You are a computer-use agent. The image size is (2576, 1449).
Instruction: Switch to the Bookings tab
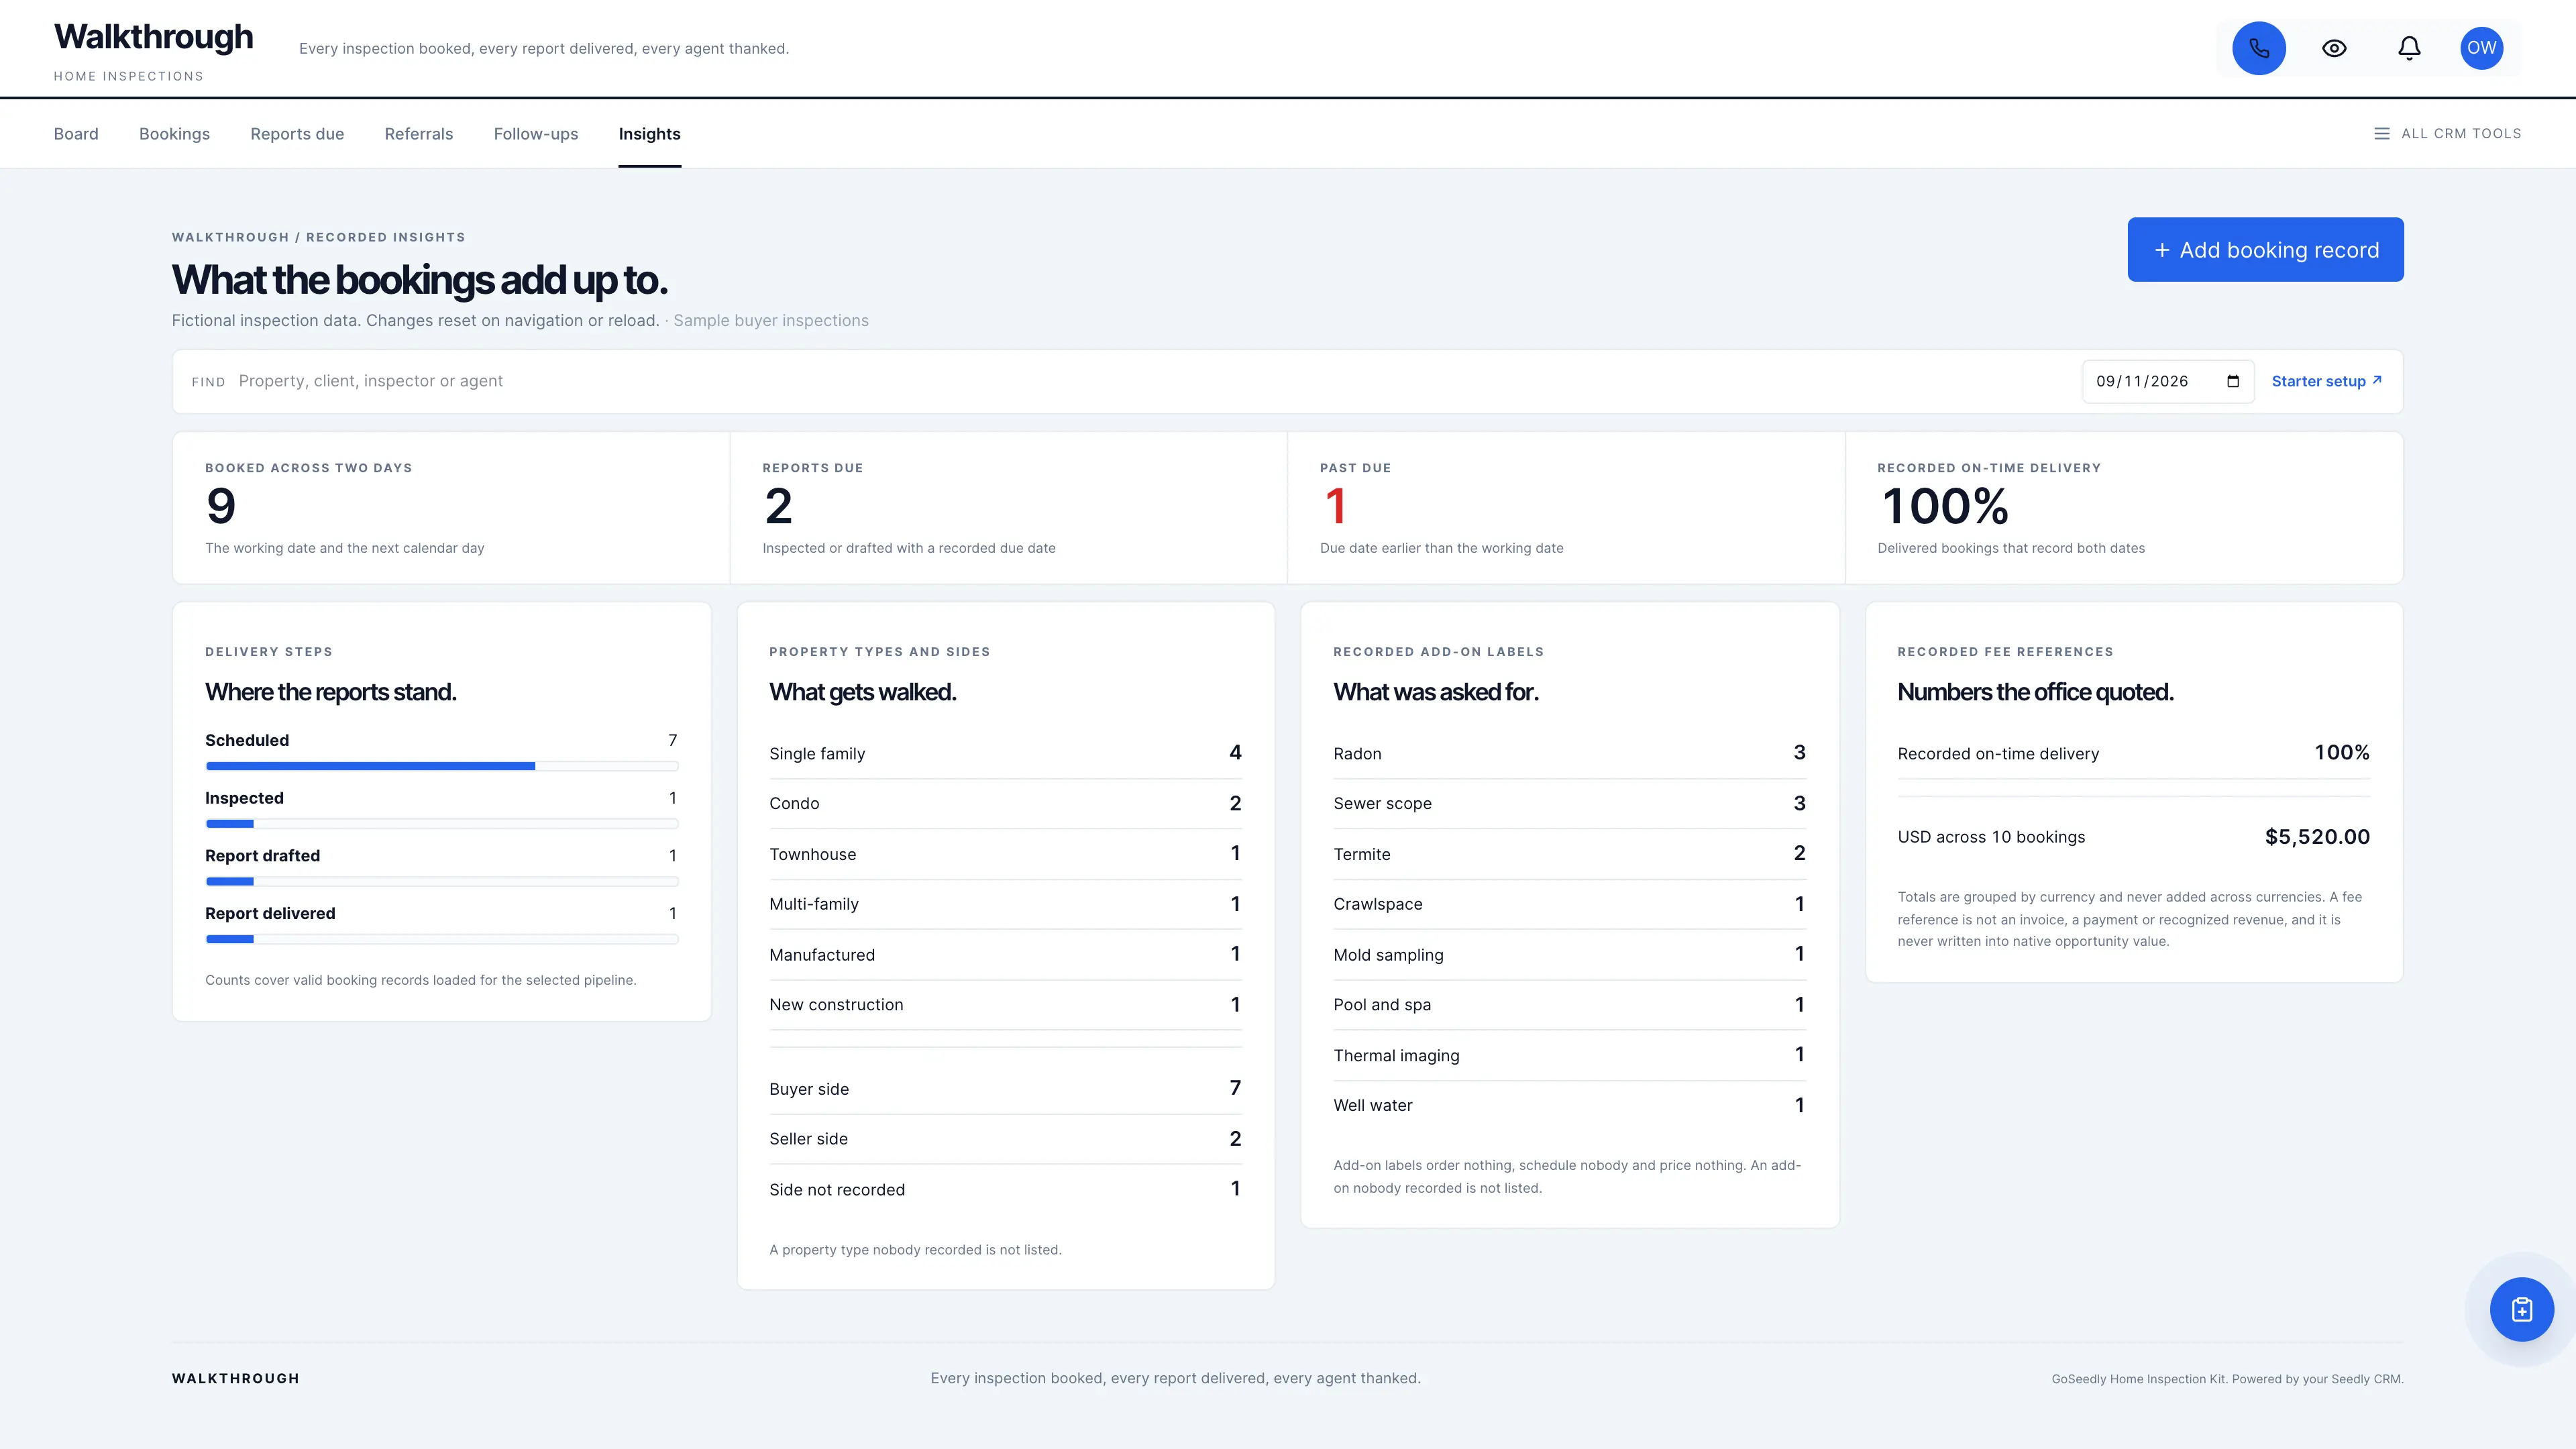tap(174, 134)
